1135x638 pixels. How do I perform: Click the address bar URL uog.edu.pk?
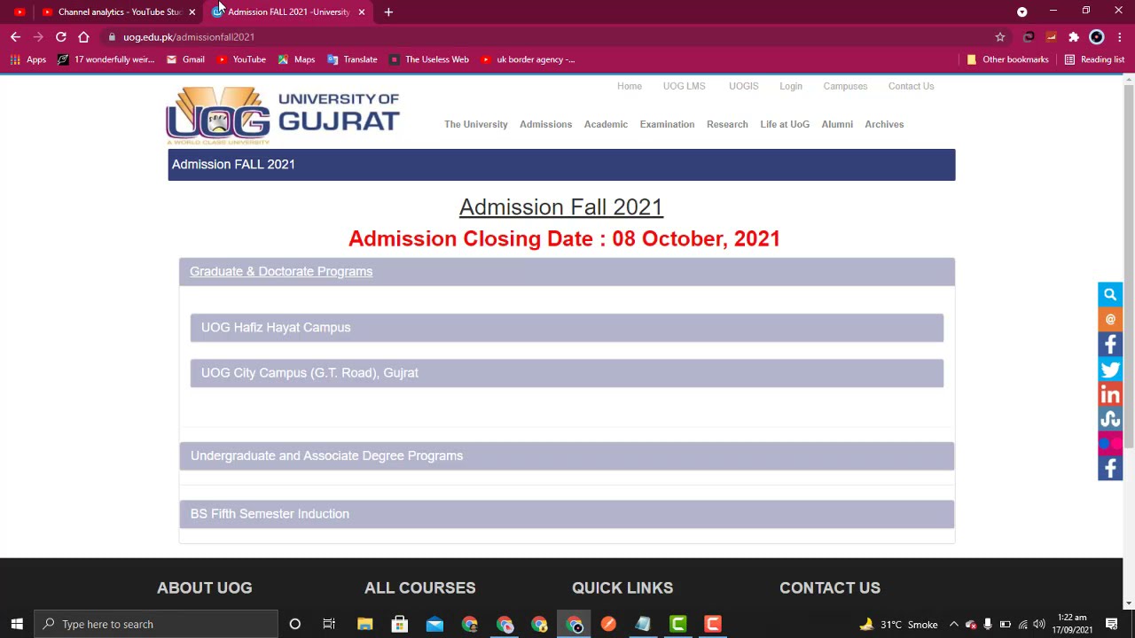point(189,36)
